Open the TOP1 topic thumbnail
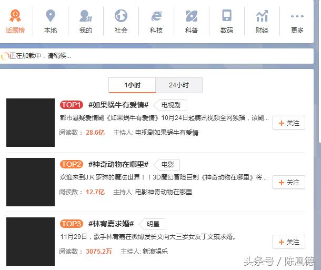 (31, 123)
